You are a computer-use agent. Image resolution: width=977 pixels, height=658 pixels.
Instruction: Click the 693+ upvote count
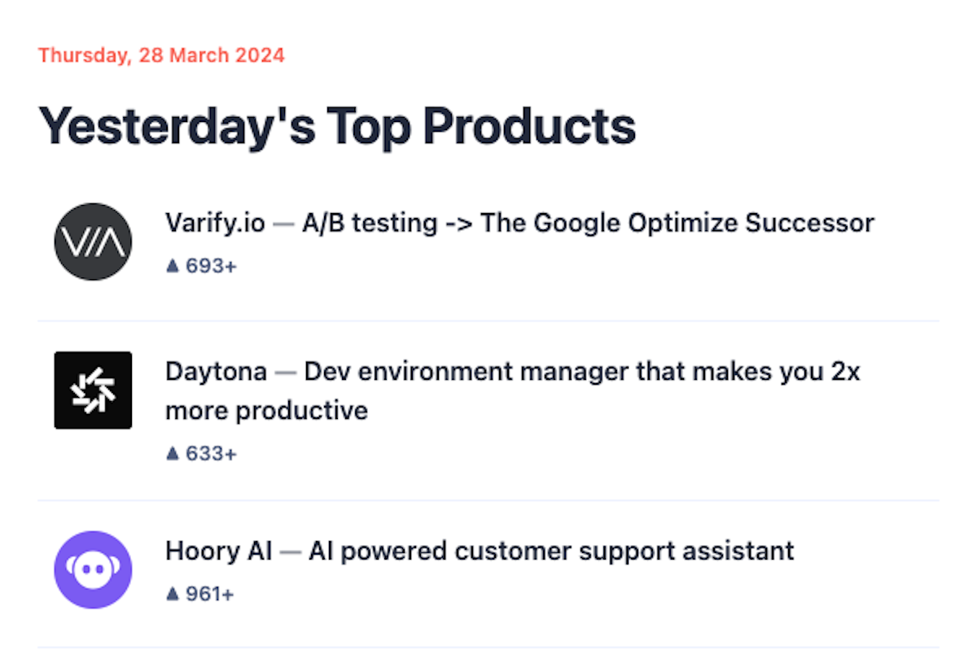tap(212, 266)
